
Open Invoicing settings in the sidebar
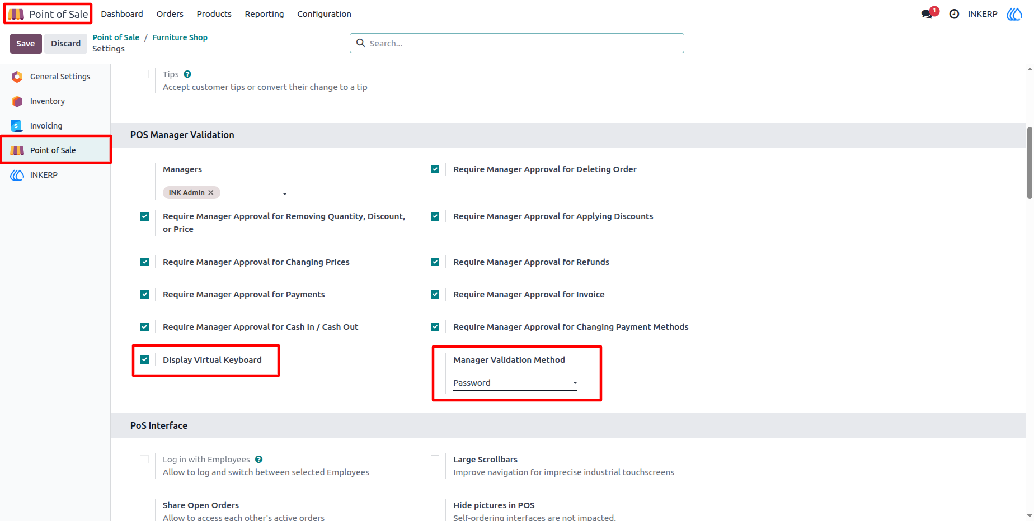coord(55,126)
